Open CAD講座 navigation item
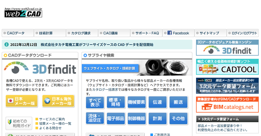This screenshot has width=261, height=136. click(x=114, y=33)
